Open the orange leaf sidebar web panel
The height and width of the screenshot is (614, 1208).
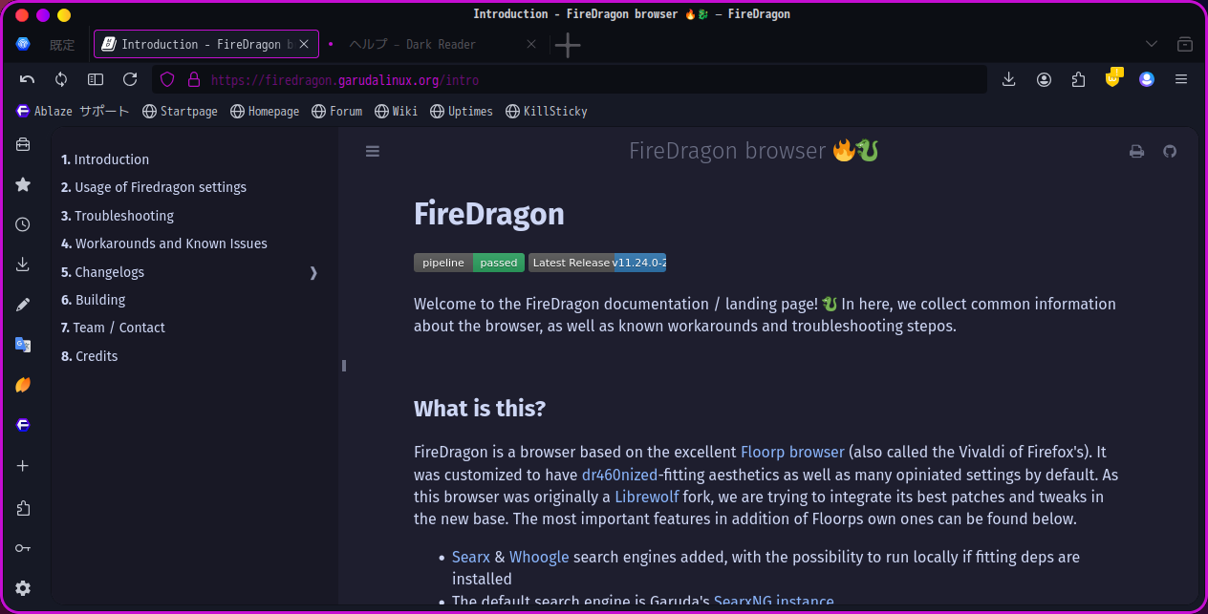point(23,385)
